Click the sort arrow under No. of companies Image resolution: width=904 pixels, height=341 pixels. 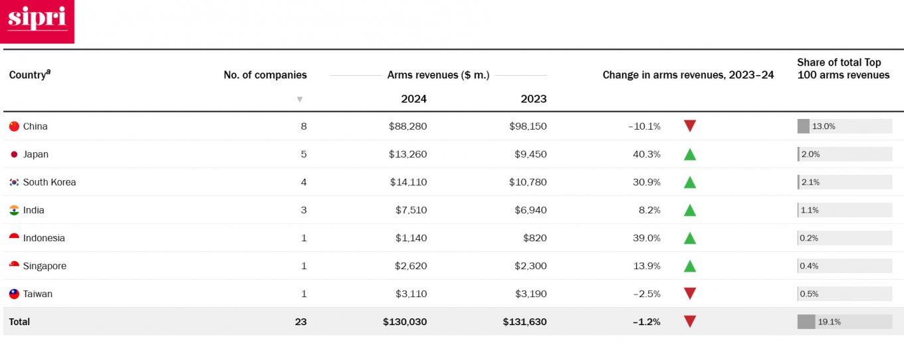click(x=300, y=100)
